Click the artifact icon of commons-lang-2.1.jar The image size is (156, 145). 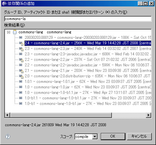pyautogui.click(x=21, y=71)
